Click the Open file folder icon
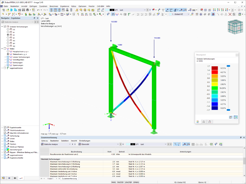Viewport: 246px width, 184px height. 7,10
